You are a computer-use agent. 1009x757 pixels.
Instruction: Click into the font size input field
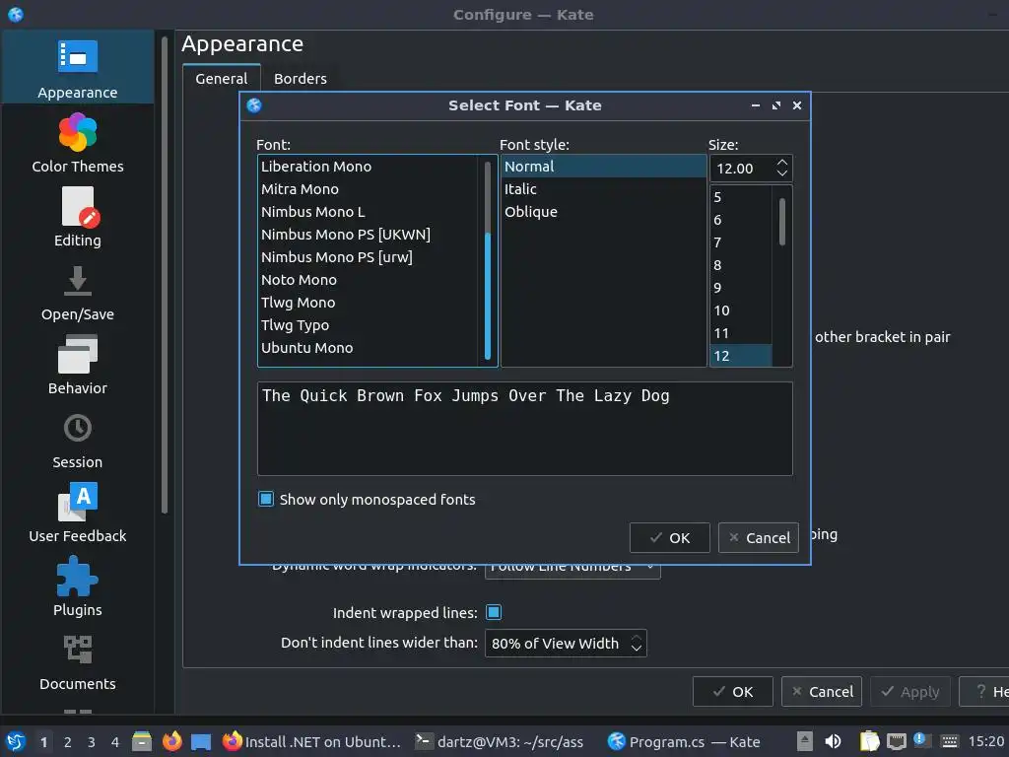tap(743, 169)
